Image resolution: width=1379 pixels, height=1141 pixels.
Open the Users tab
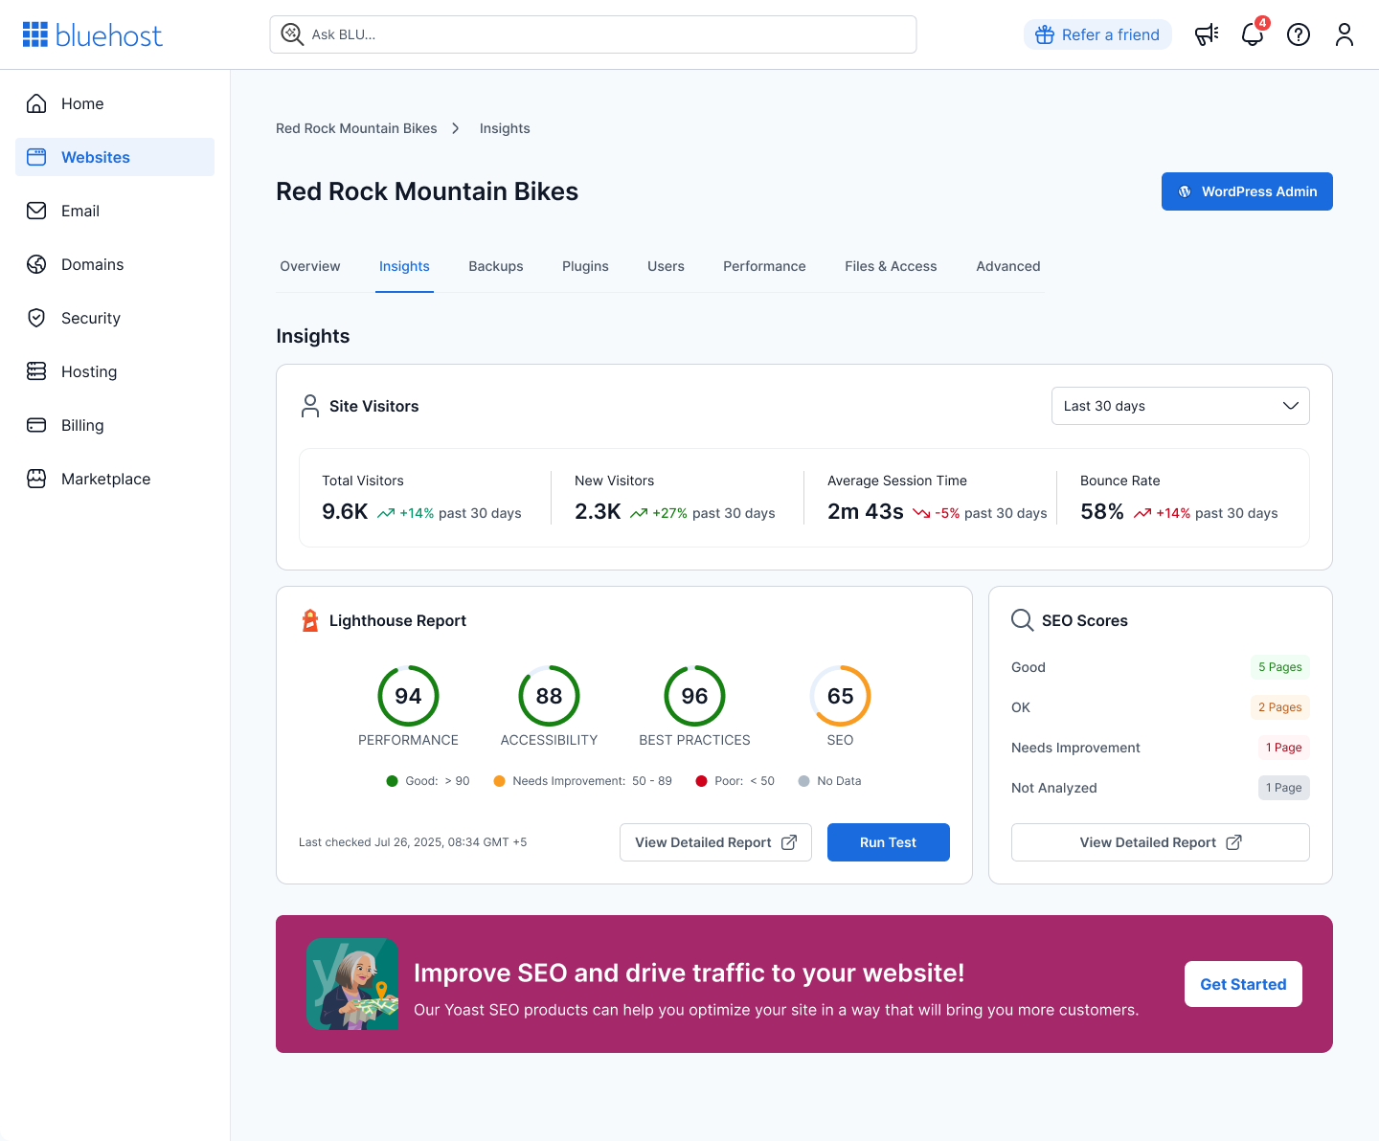click(666, 266)
